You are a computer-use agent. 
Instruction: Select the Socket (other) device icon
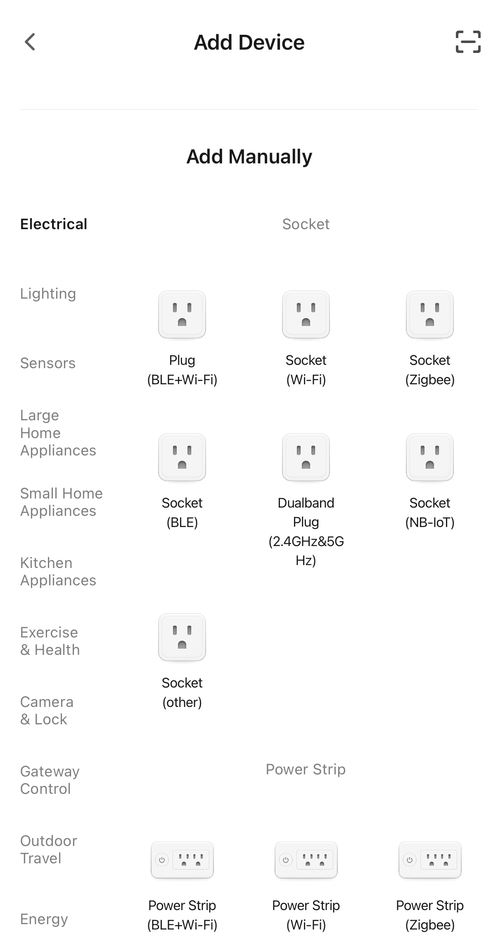182,637
